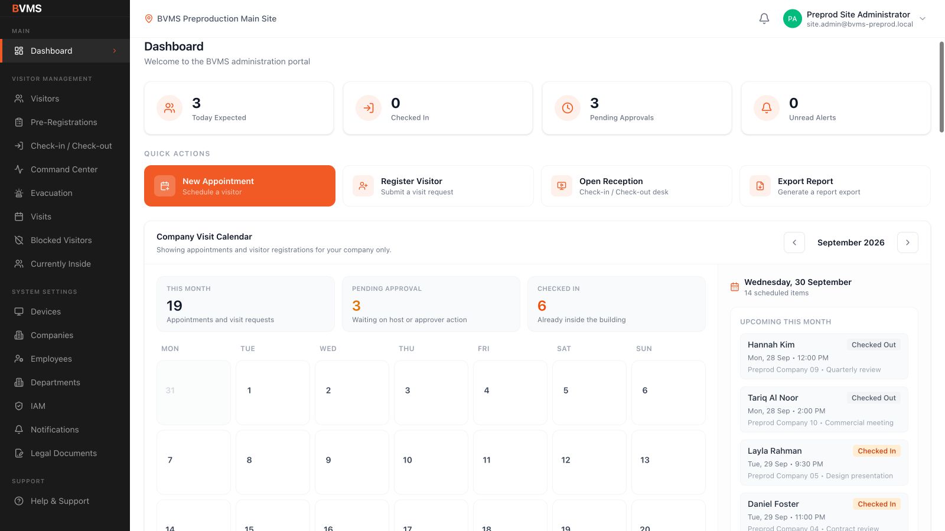945x531 pixels.
Task: Click the Currently Inside people icon
Action: pos(19,264)
